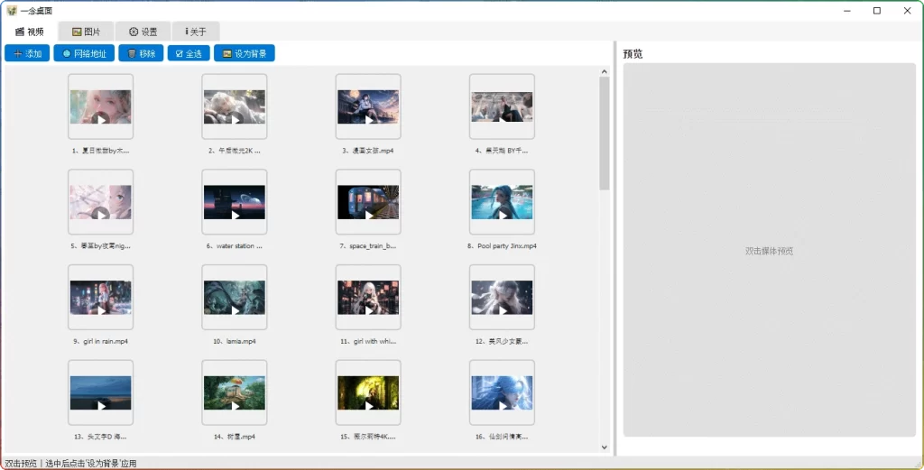Click the scroll-down arrow of video list
This screenshot has height=470, width=924.
604,447
